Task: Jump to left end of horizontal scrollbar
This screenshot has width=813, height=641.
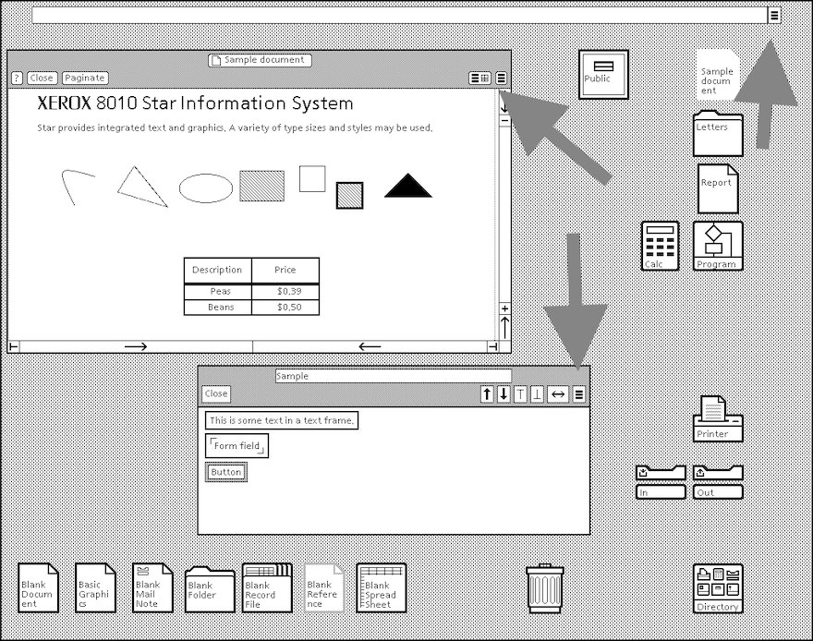Action: click(x=14, y=346)
